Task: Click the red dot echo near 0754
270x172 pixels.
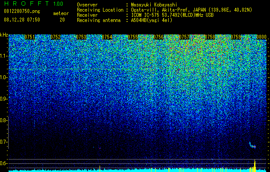Action: 100,148
